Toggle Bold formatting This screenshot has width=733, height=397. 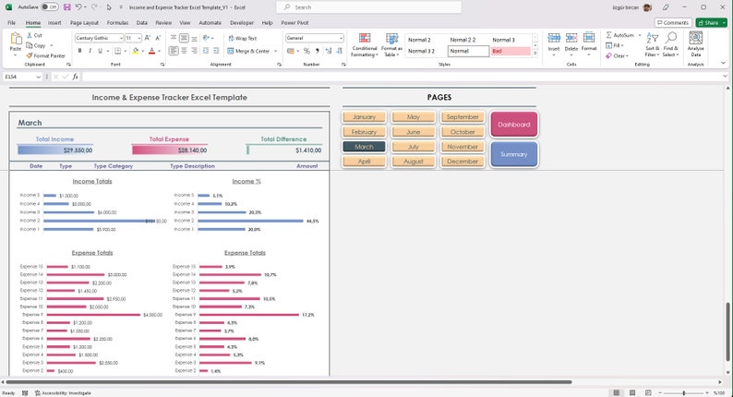point(80,51)
